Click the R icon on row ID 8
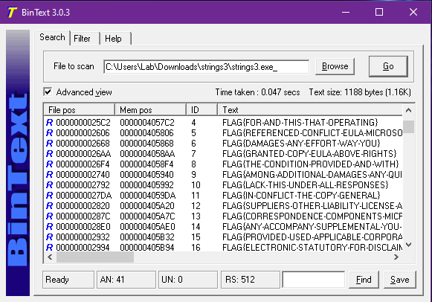The image size is (432, 302). (49, 164)
